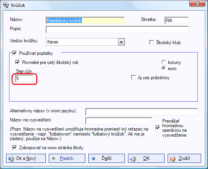
Task: Click the soccer ball icon in title bar
Action: coord(6,5)
